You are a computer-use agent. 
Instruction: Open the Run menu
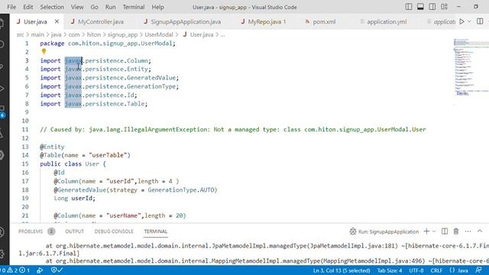(x=110, y=7)
